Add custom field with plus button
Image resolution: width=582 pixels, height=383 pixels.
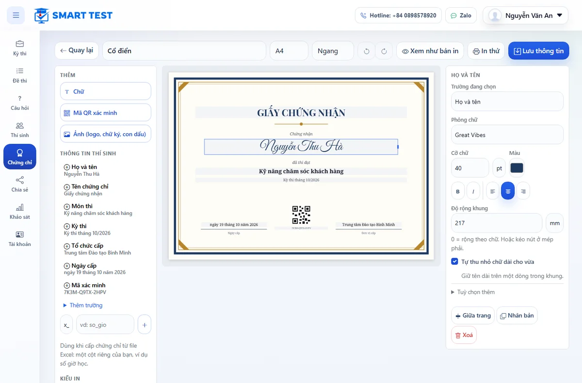144,324
